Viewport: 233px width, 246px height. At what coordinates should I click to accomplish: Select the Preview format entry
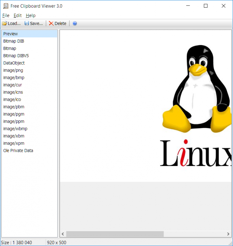[30, 34]
